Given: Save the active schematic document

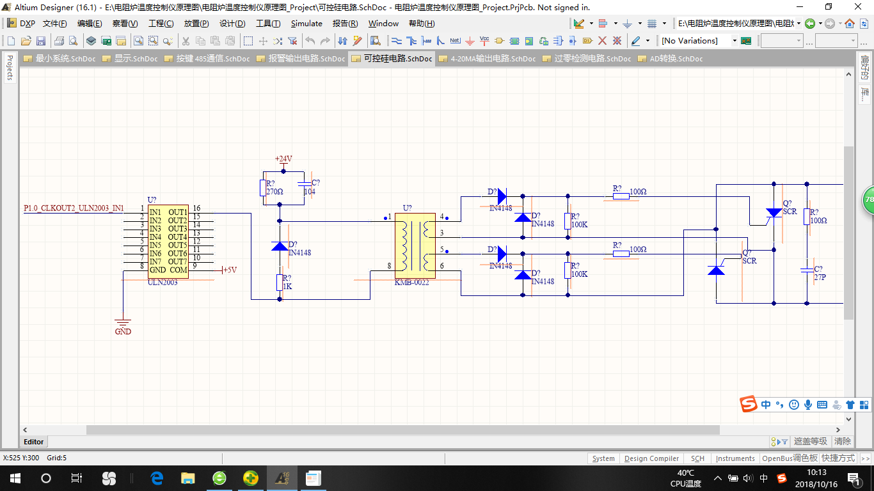Looking at the screenshot, I should tap(40, 41).
